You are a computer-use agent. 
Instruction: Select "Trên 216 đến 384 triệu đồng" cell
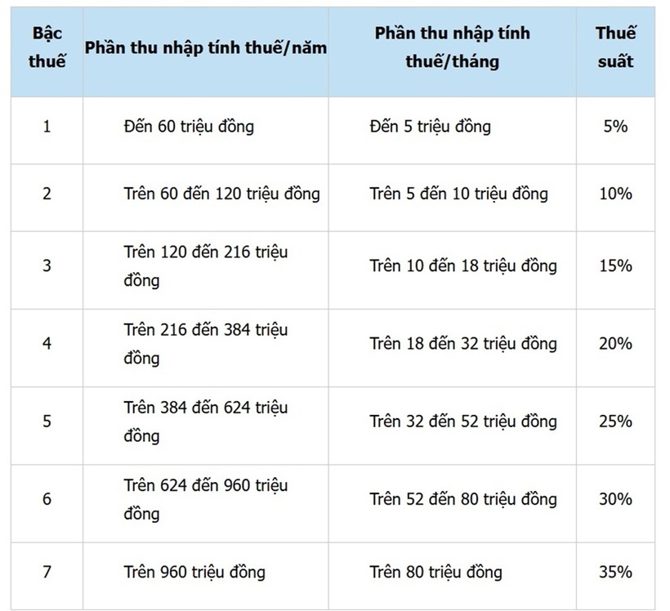pos(206,344)
